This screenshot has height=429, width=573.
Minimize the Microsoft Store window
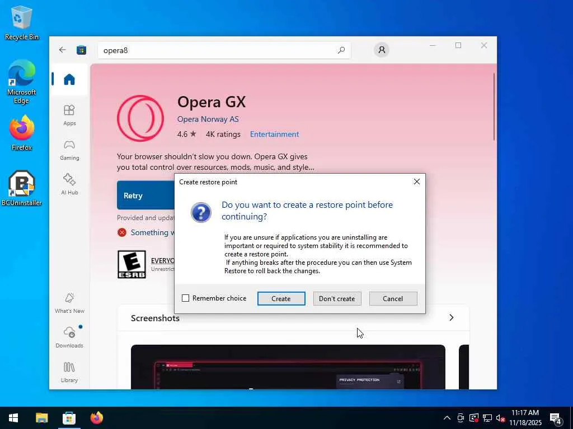pyautogui.click(x=433, y=45)
